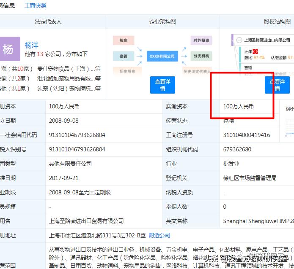
Task: Click the founding date 2008-09-08
Action: (64, 121)
